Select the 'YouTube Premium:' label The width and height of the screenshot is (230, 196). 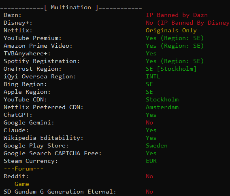click(32, 38)
